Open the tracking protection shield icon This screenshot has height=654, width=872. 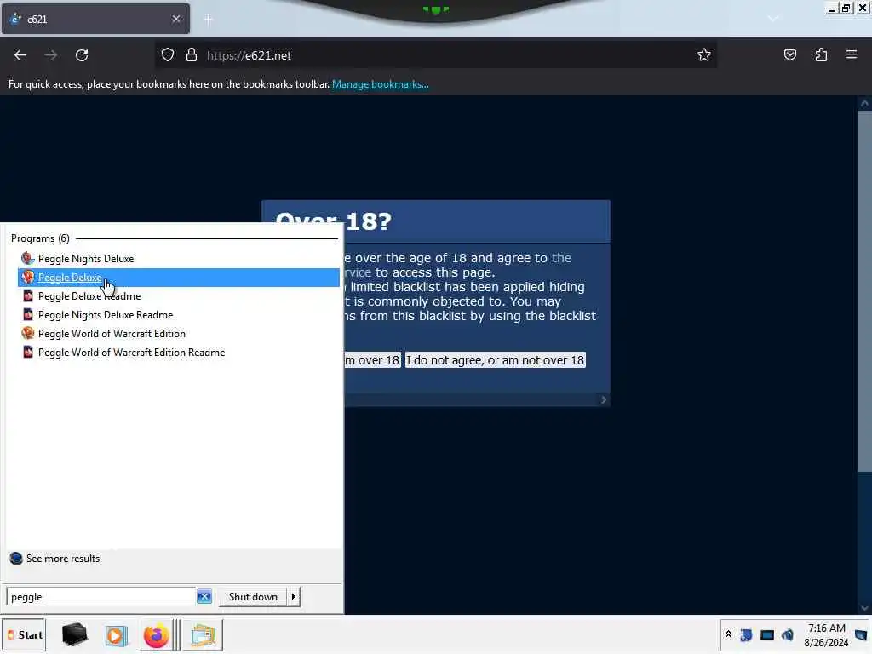click(x=168, y=55)
